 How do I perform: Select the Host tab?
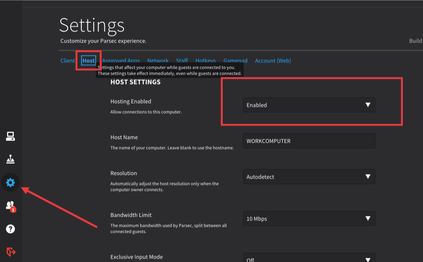[88, 61]
